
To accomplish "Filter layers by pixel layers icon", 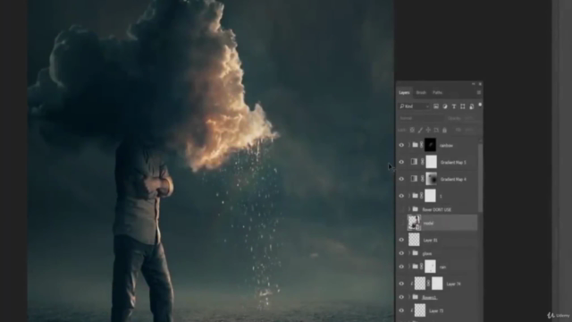I will [436, 106].
